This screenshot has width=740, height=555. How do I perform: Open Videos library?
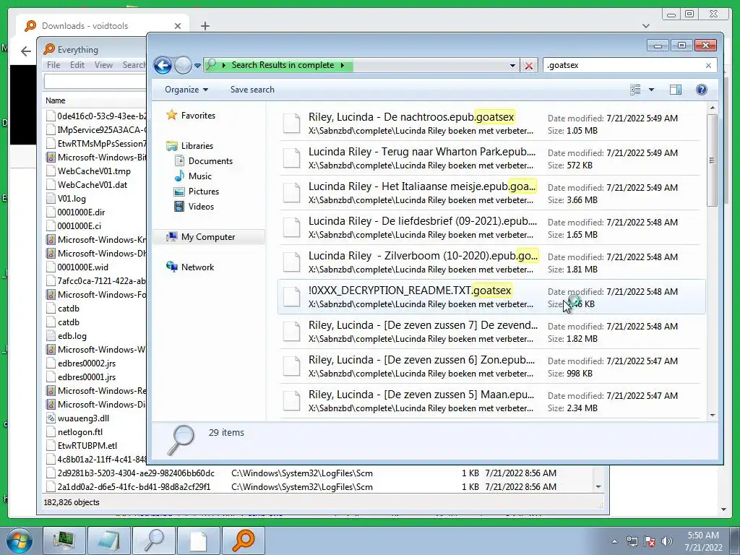[x=194, y=206]
